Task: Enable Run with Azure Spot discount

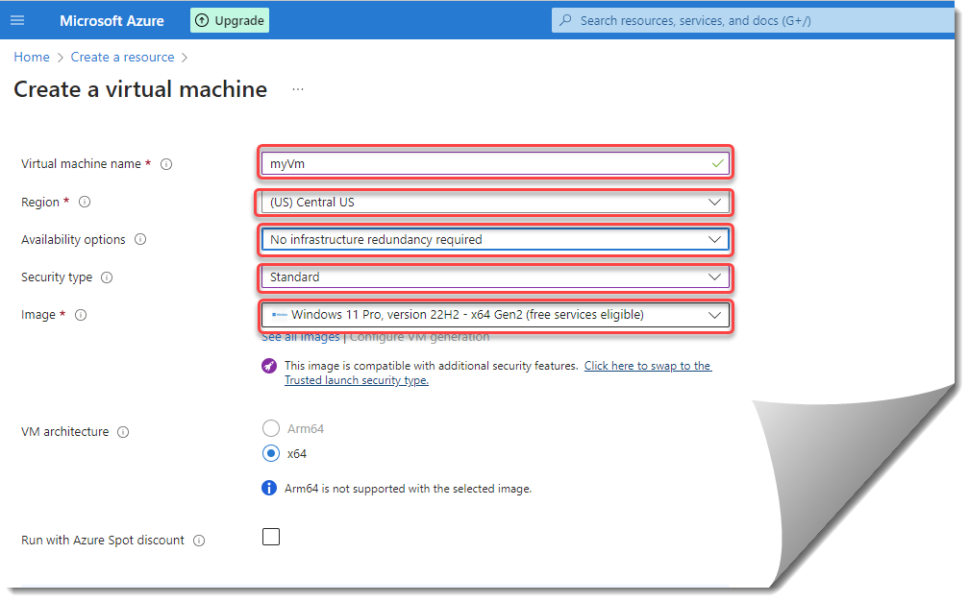Action: pos(270,537)
